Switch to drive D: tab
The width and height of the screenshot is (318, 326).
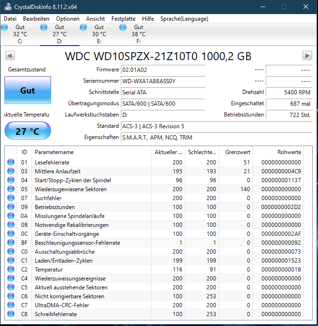pyautogui.click(x=60, y=34)
